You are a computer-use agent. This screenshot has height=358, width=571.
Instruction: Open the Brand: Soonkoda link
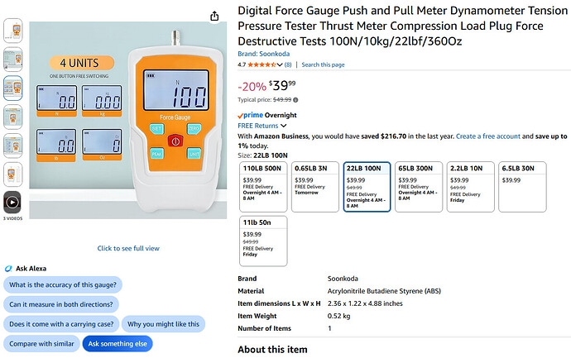264,54
